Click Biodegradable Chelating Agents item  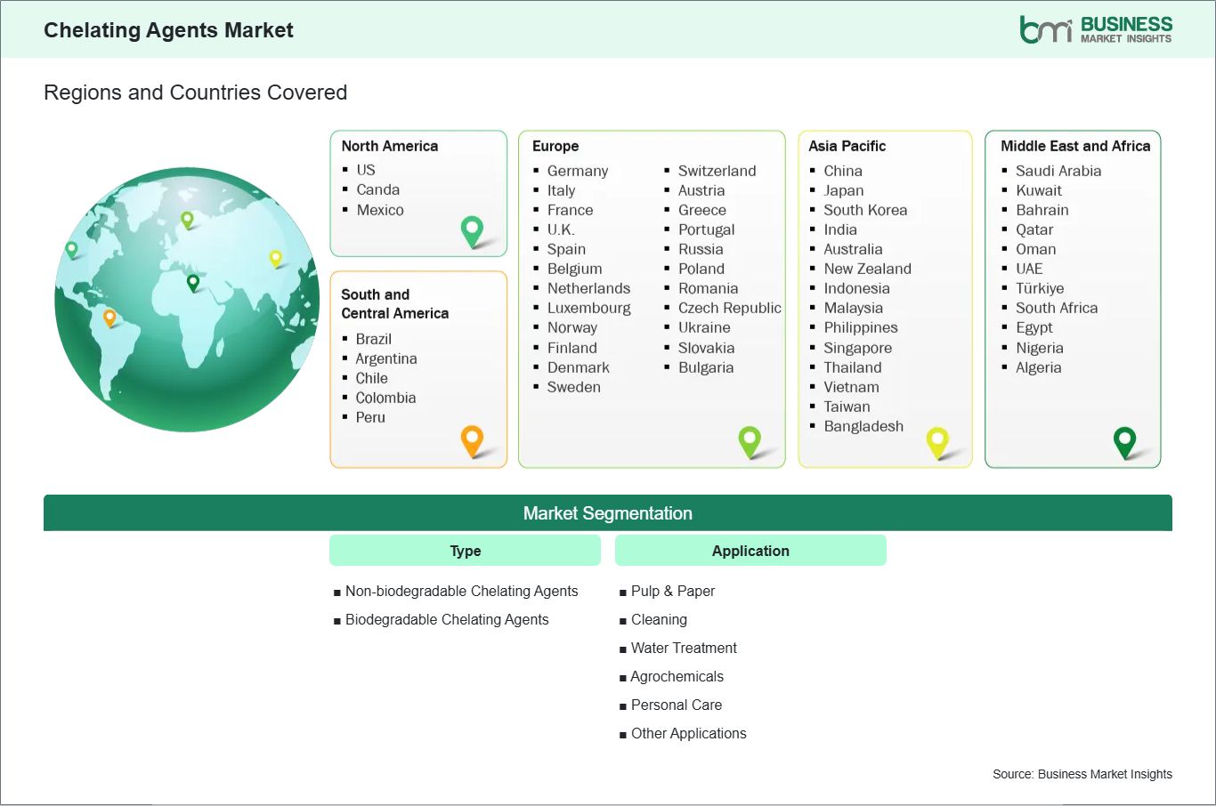click(447, 619)
